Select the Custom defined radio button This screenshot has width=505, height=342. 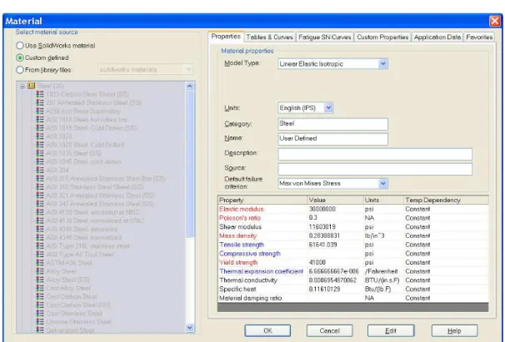click(20, 57)
